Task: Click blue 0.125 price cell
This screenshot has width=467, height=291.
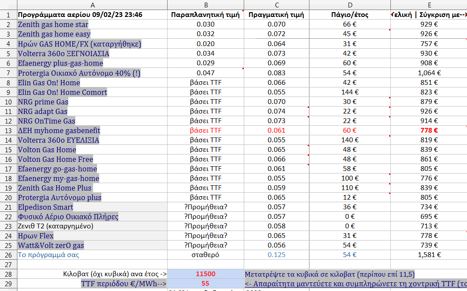Action: (x=276, y=255)
